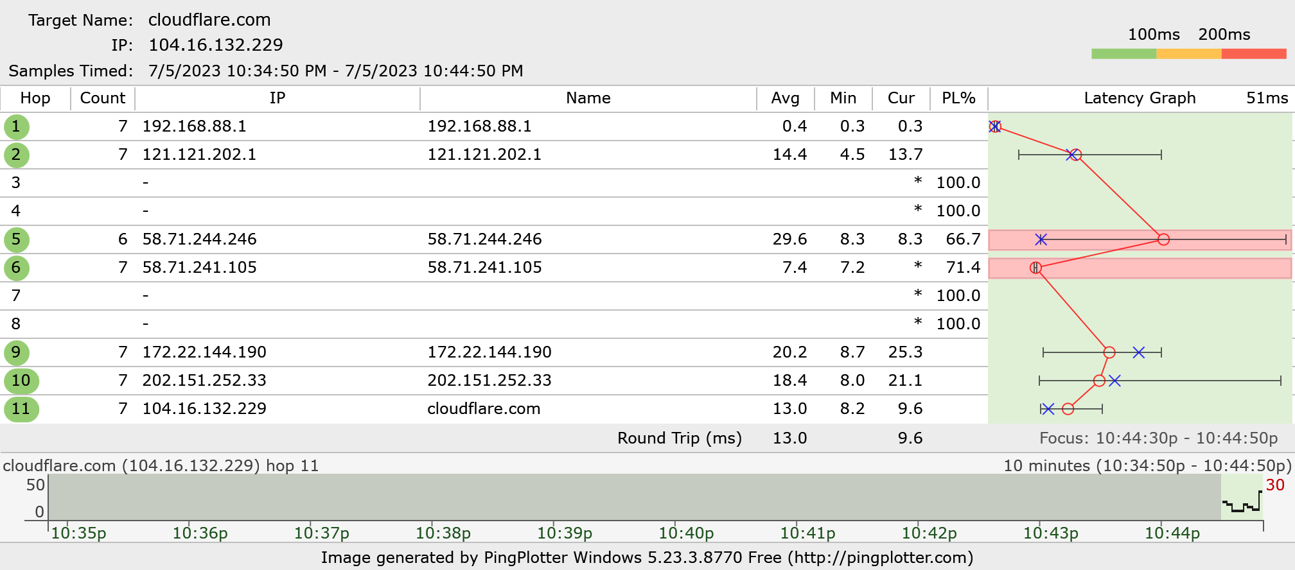Viewport: 1295px width, 570px height.
Task: Click the Name column header
Action: [588, 98]
